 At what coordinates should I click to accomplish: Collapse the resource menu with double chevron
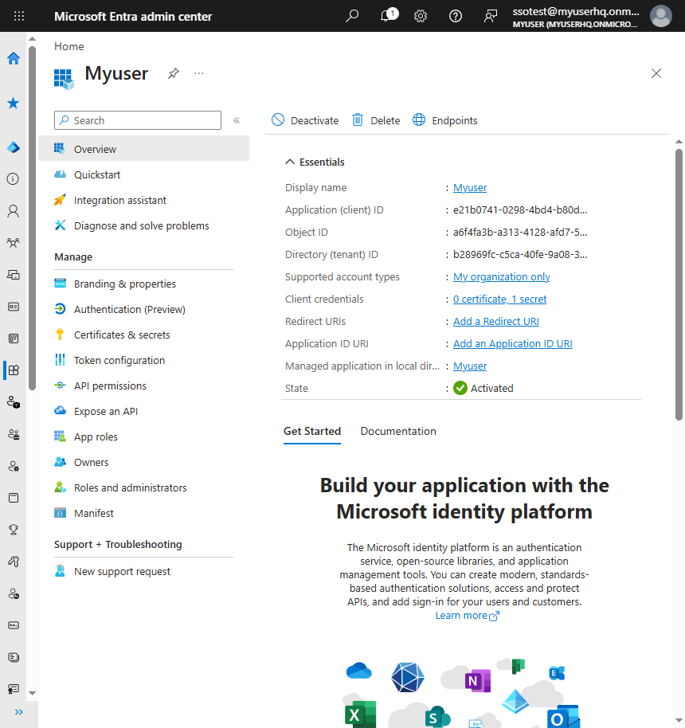pos(237,121)
